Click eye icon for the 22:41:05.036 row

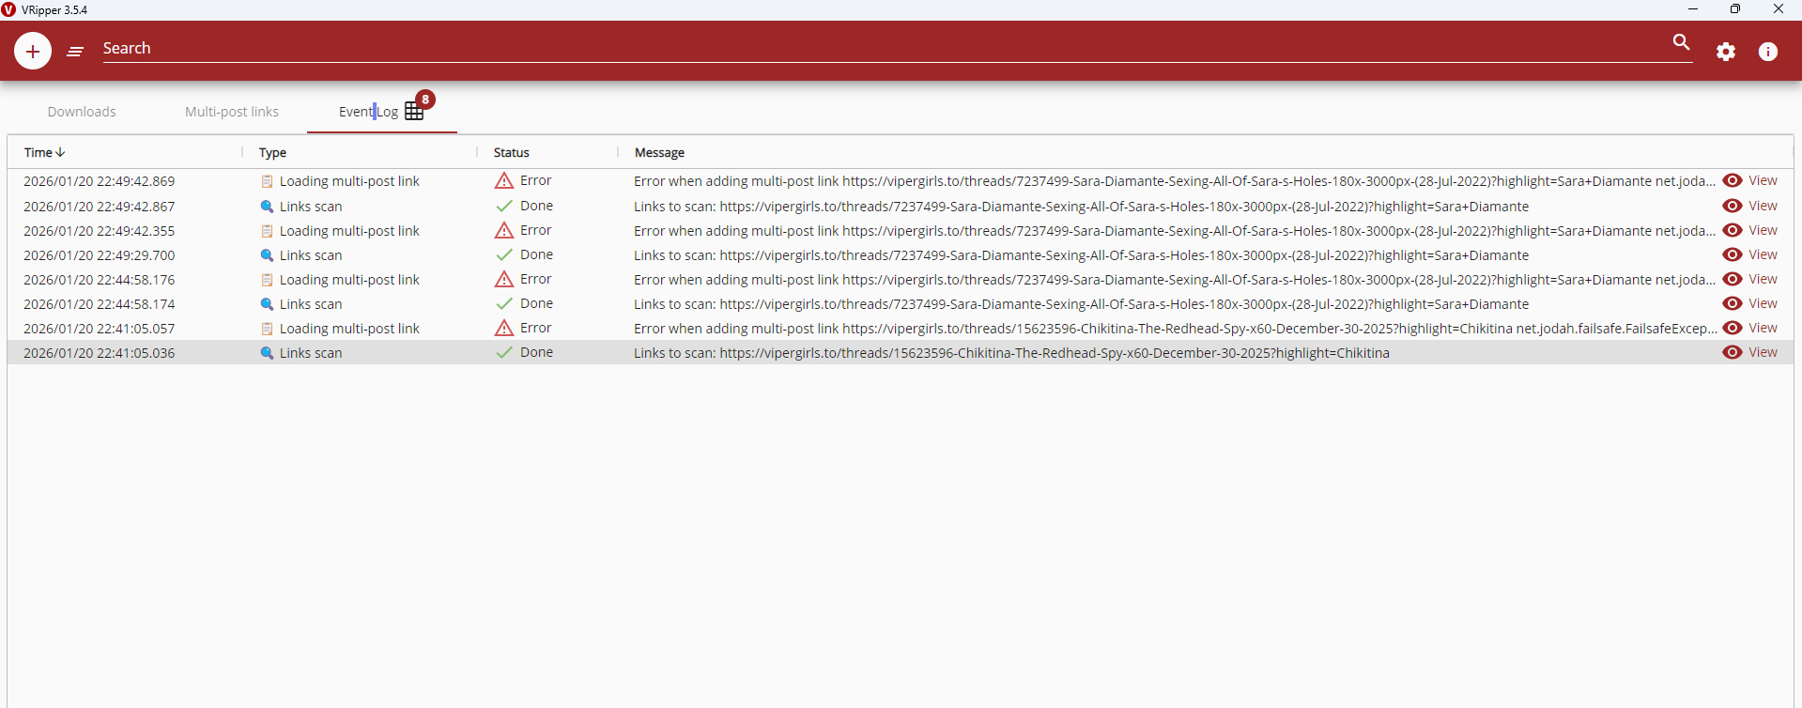tap(1733, 352)
